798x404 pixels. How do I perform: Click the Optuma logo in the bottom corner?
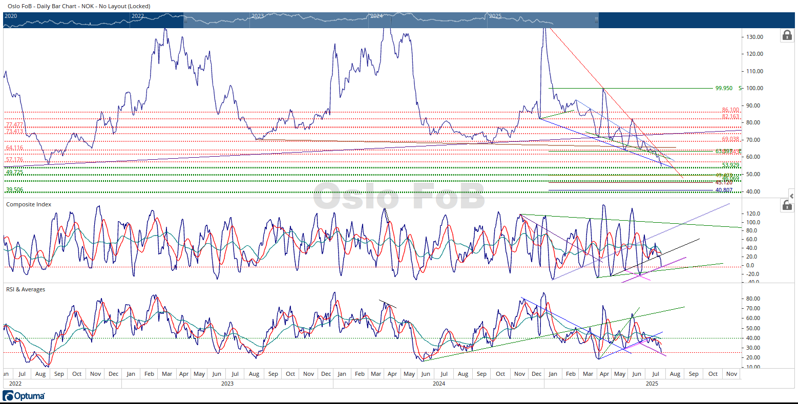pos(24,396)
